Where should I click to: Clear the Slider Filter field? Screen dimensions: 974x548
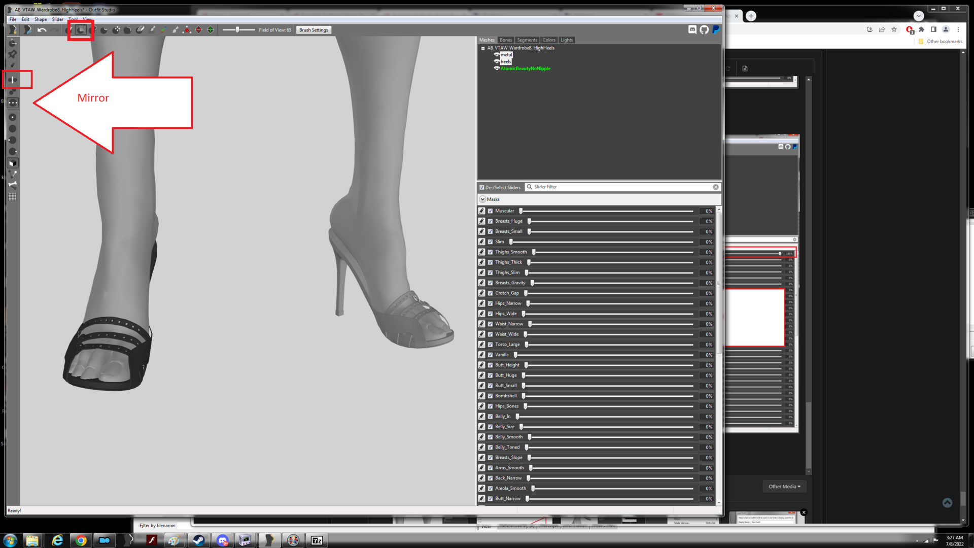coord(716,187)
